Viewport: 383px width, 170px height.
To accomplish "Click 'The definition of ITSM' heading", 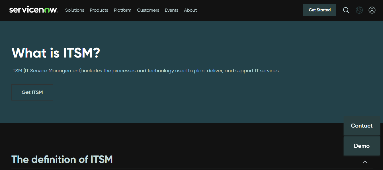I will (62, 159).
